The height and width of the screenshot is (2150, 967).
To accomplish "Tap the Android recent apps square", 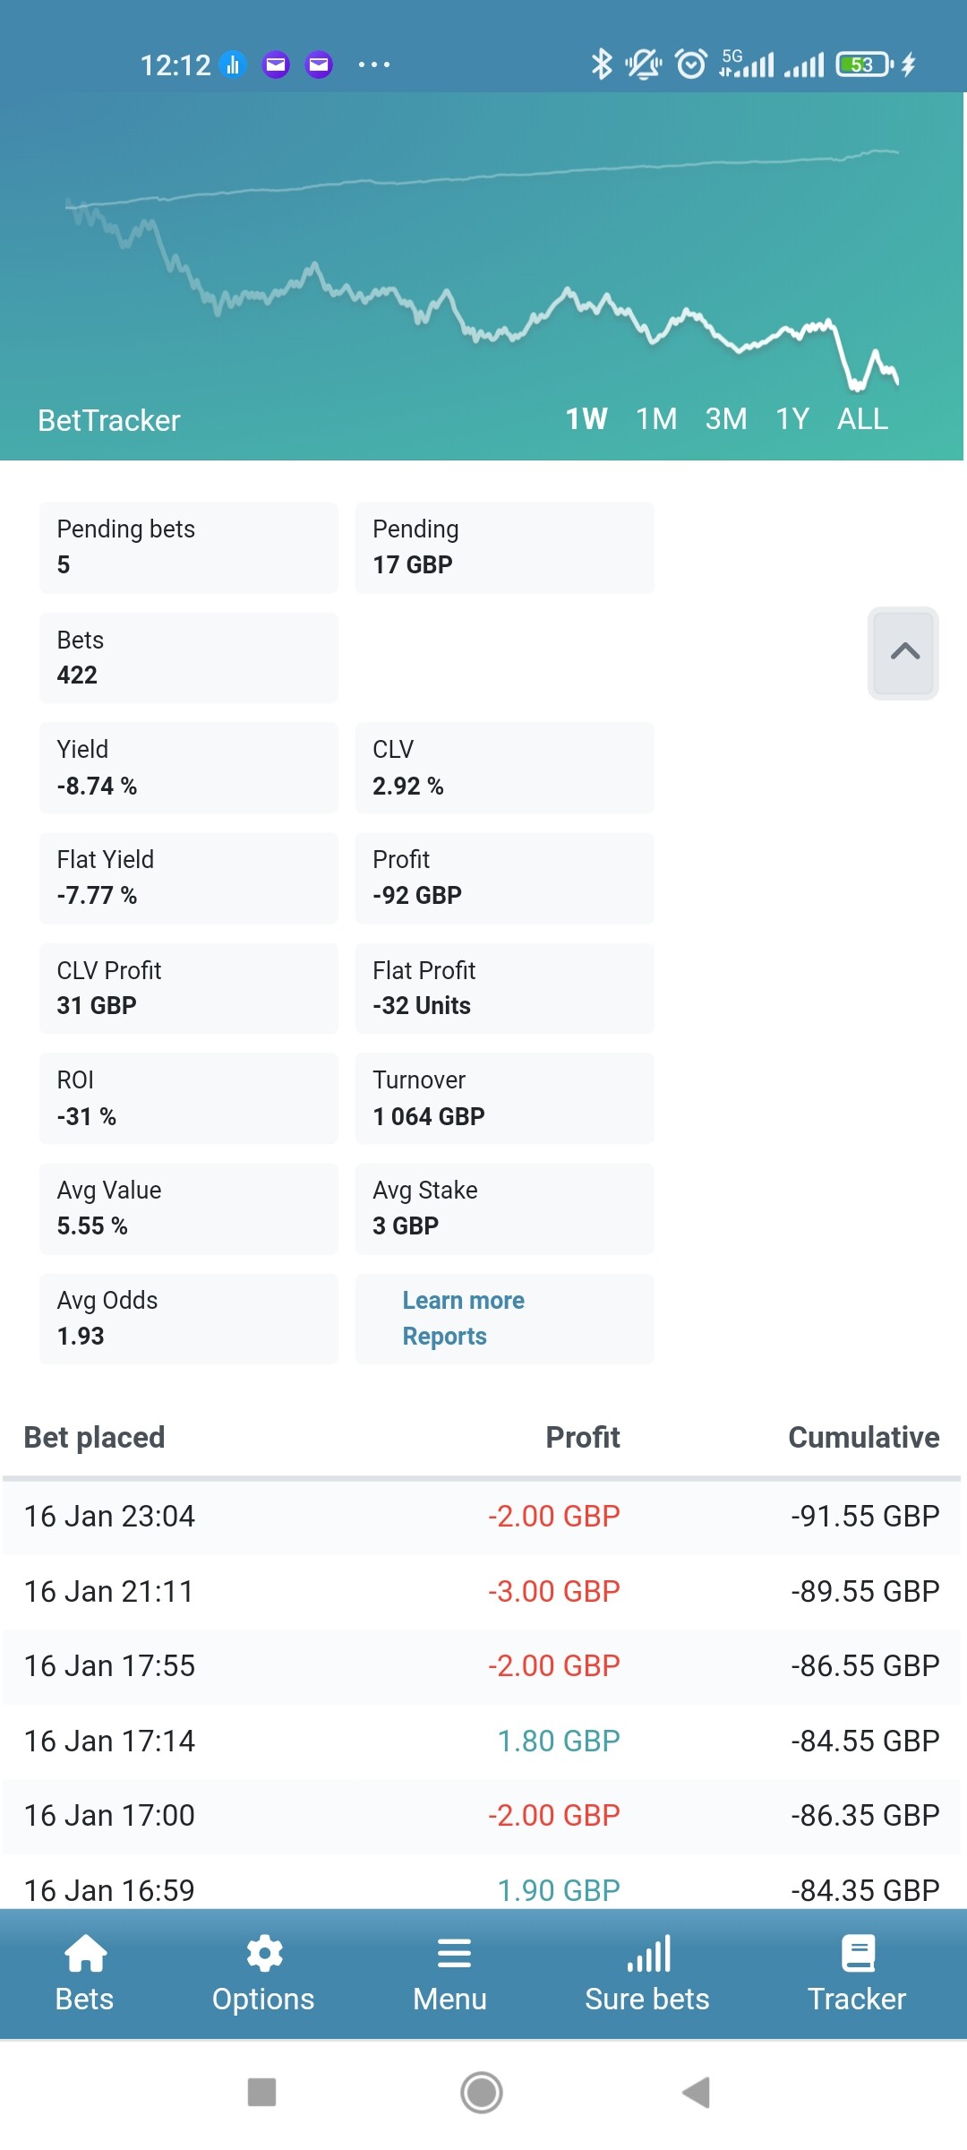I will [x=261, y=2093].
